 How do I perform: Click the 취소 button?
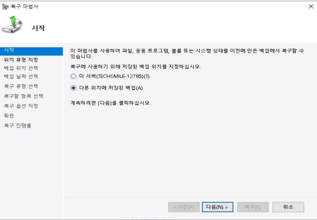tap(288, 207)
